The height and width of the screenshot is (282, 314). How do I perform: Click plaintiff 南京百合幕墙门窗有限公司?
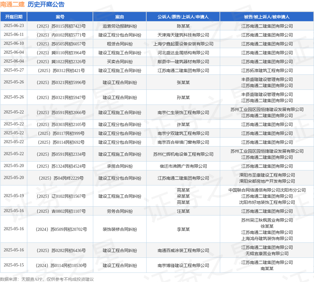click(183, 142)
